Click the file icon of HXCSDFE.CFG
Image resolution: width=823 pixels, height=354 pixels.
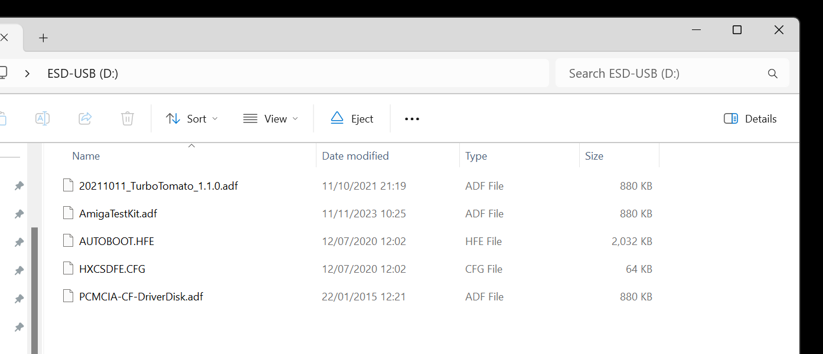pyautogui.click(x=68, y=269)
